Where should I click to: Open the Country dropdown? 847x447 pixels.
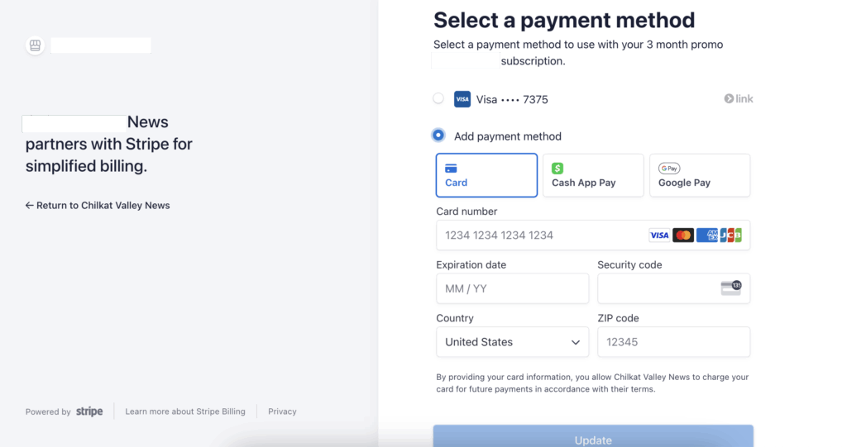512,342
